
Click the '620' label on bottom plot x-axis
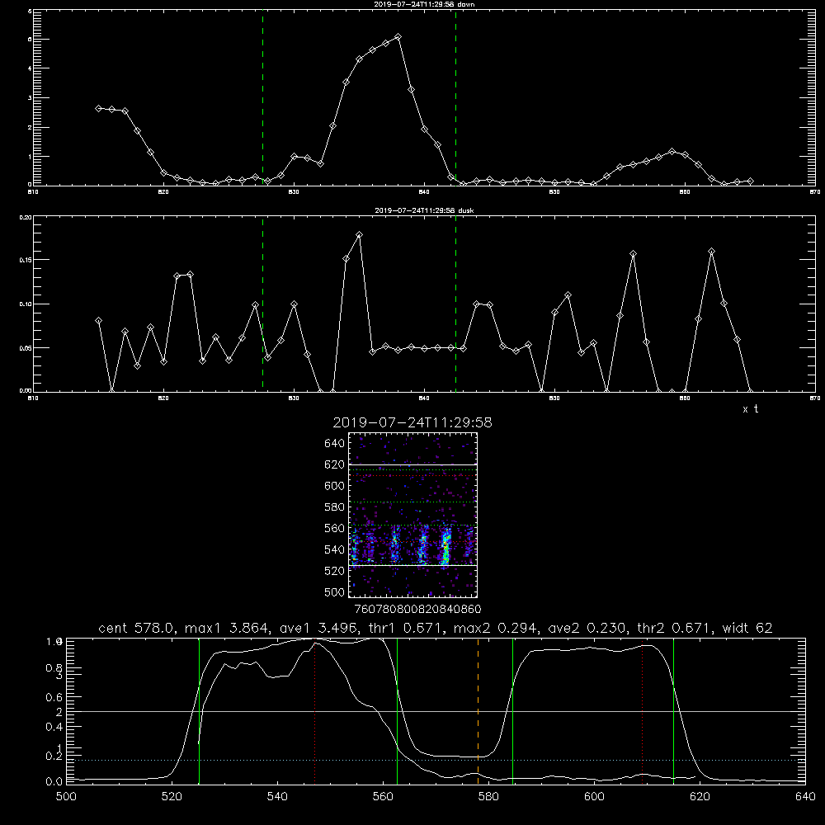click(x=700, y=797)
